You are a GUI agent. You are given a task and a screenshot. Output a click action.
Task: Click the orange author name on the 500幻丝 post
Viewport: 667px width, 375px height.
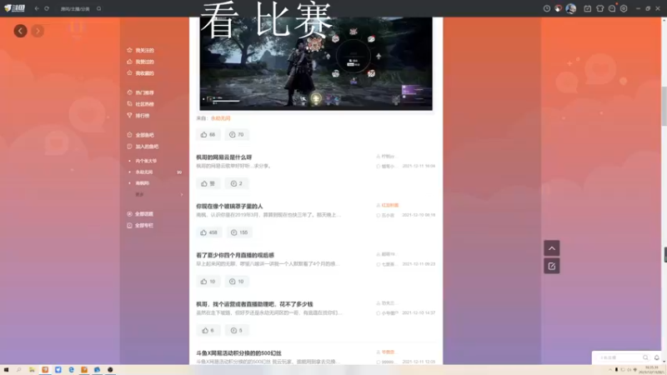coord(388,352)
